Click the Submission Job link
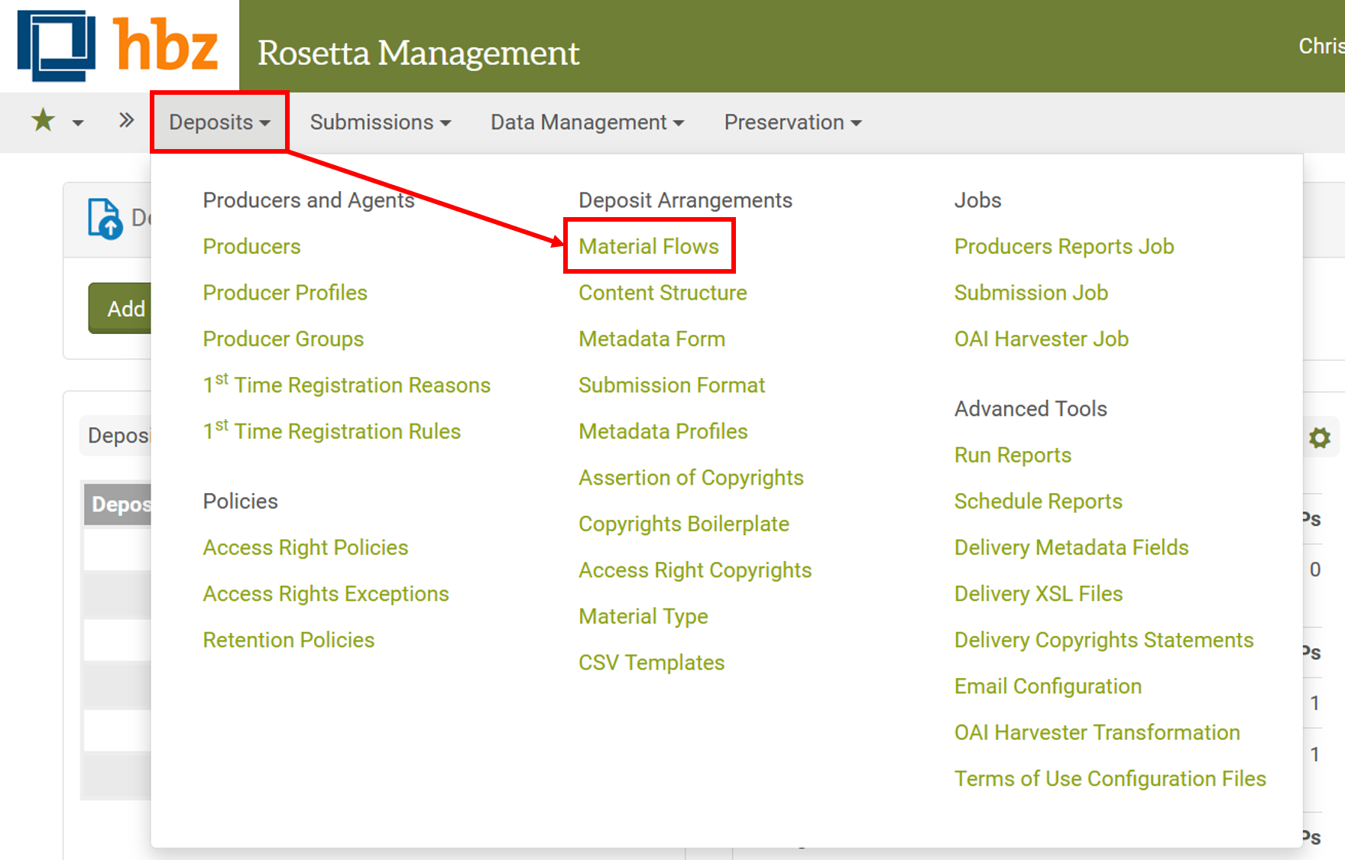Image resolution: width=1345 pixels, height=860 pixels. coord(1031,292)
